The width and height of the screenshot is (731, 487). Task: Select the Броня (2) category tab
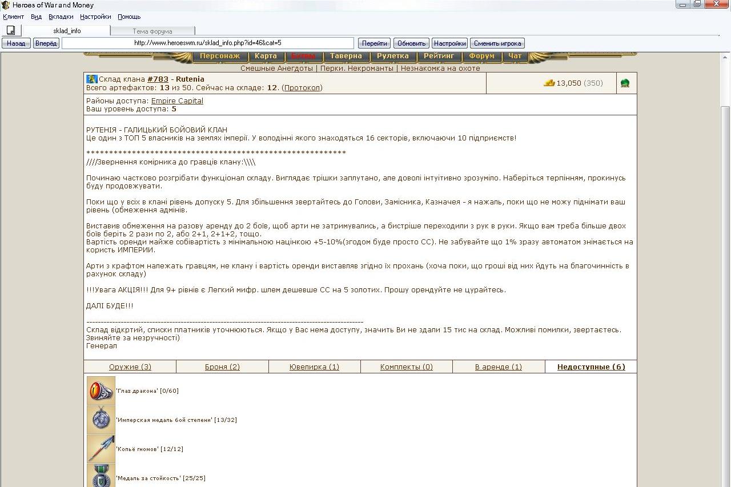[222, 367]
